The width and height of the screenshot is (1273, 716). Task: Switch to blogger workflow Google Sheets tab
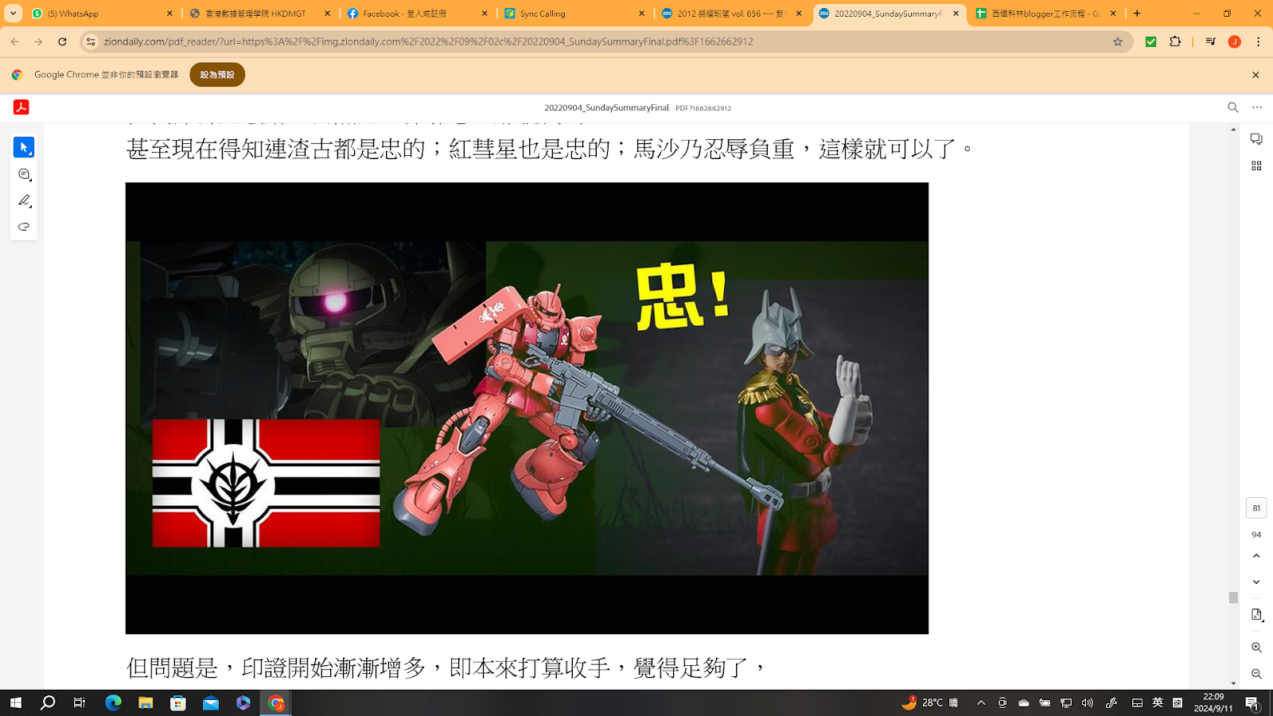click(x=1046, y=14)
